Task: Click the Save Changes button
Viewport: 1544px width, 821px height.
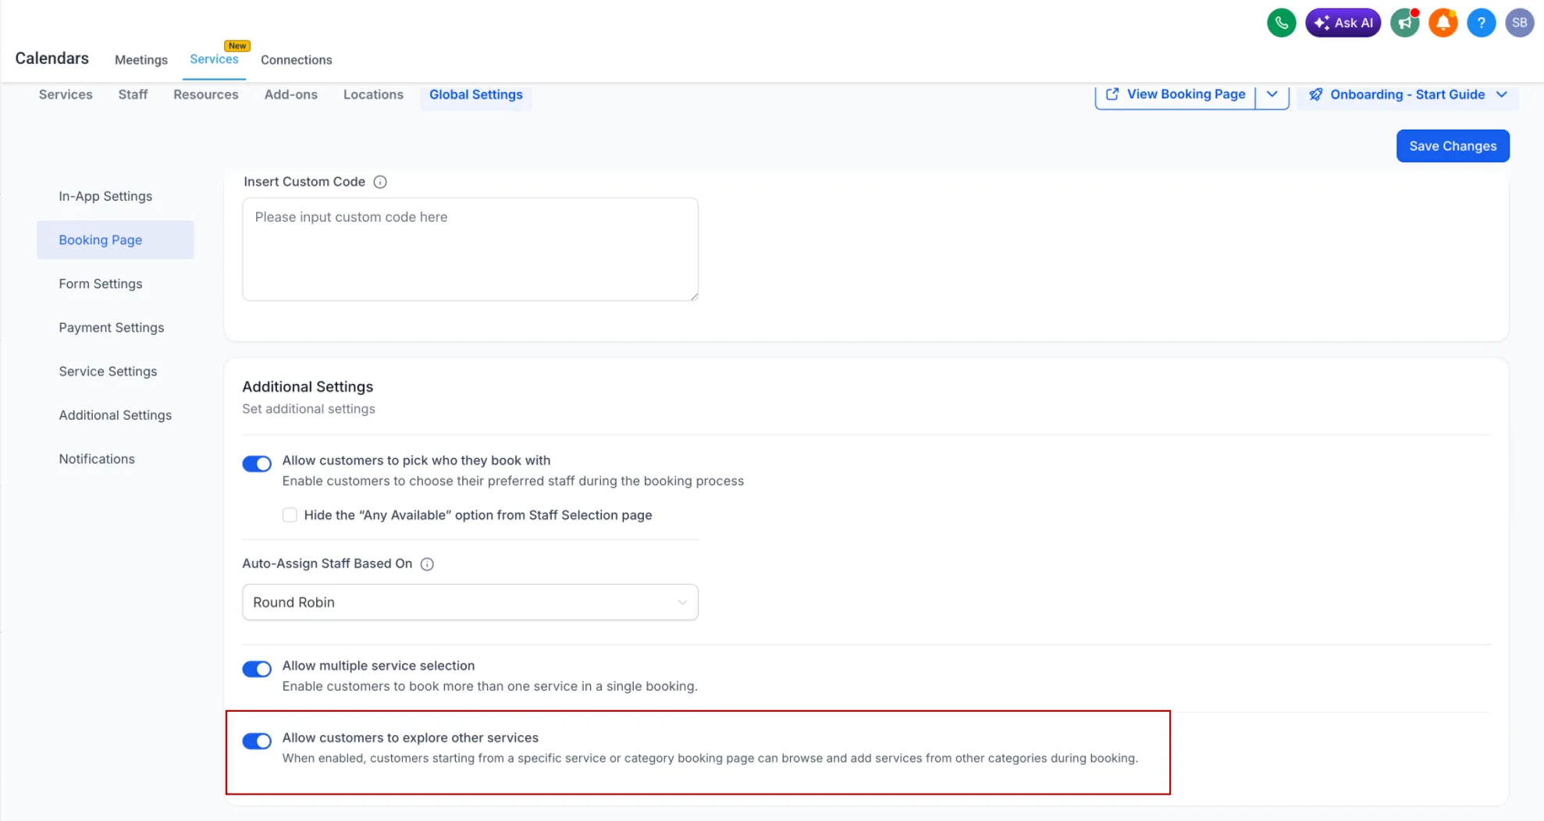Action: coord(1453,145)
